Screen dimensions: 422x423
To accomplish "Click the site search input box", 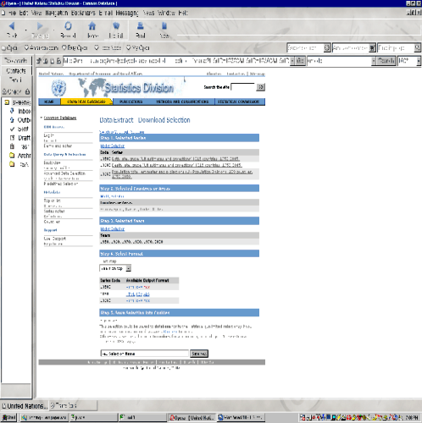I will tap(243, 87).
